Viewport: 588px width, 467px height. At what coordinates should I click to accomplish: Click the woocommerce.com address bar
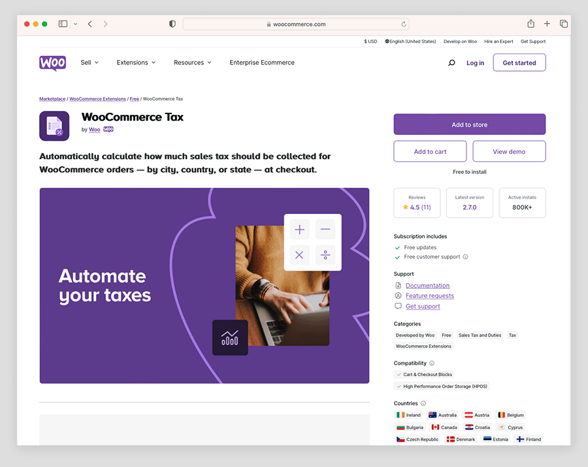[x=296, y=24]
